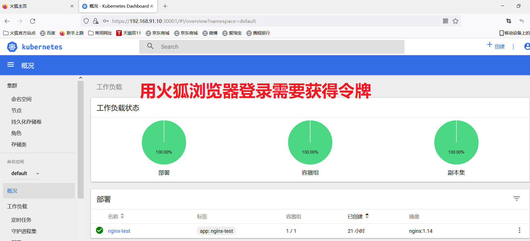Image resolution: width=530 pixels, height=241 pixels.
Task: Click the 部署 status pie chart
Action: [x=164, y=142]
